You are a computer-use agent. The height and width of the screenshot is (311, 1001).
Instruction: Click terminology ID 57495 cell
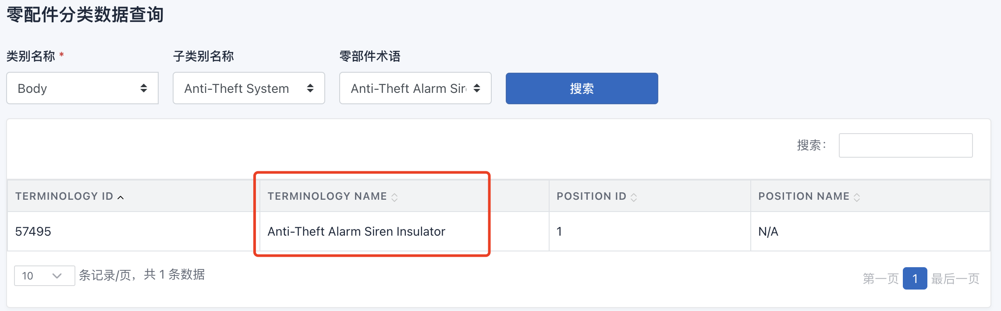[x=33, y=231]
